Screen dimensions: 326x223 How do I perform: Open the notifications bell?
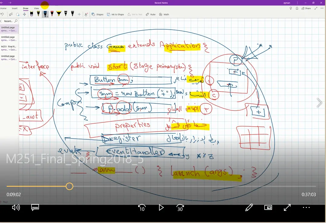click(x=297, y=8)
